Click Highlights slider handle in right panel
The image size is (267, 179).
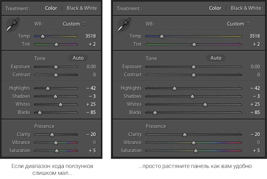174,88
